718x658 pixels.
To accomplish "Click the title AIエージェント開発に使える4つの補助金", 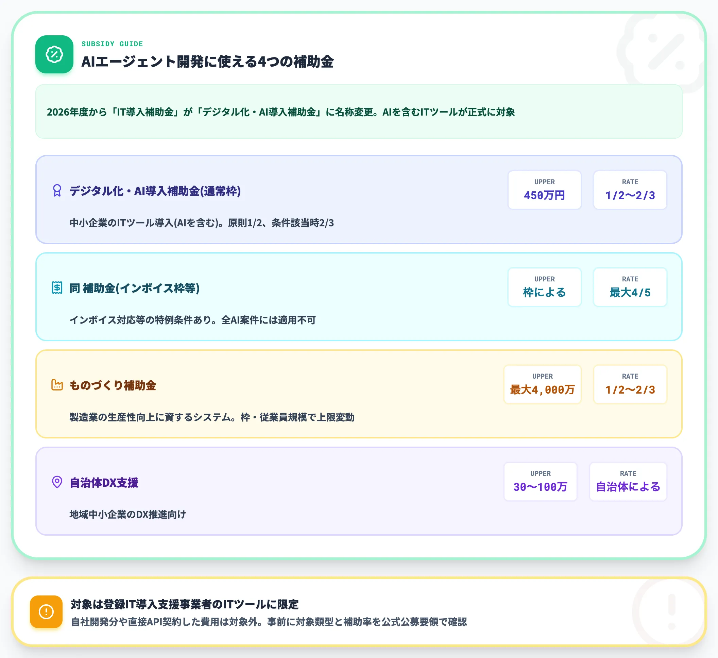I will [x=208, y=62].
